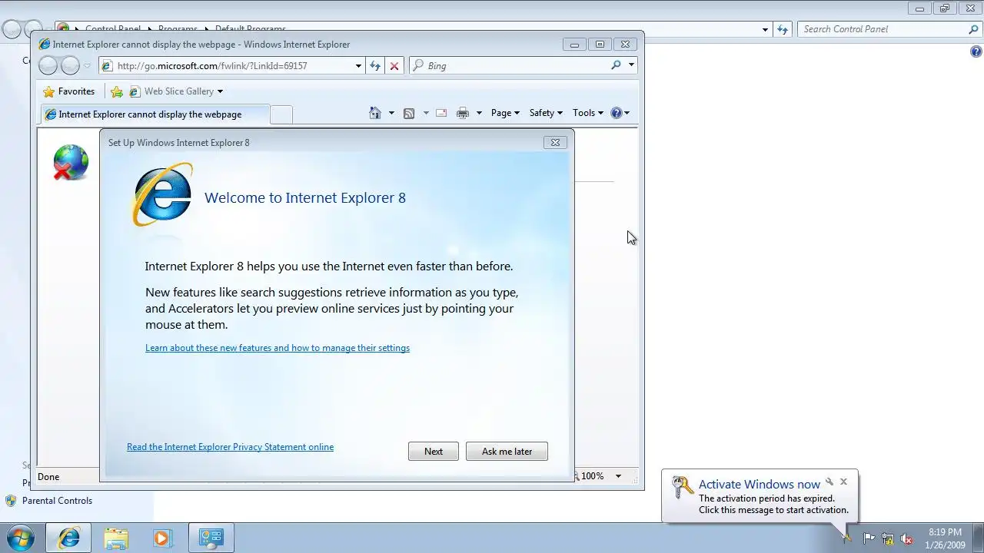Launch Windows Media Player from taskbar
Screen dimensions: 984x553
point(161,538)
